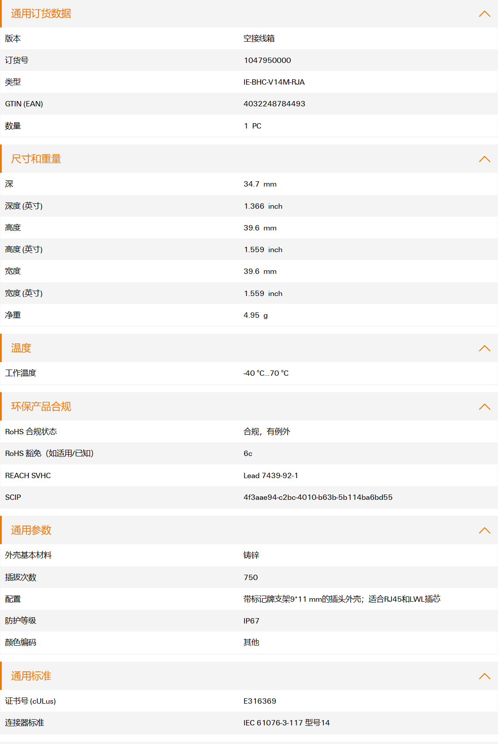
Task: Click the GTIN (EAN) row label
Action: pyautogui.click(x=24, y=104)
